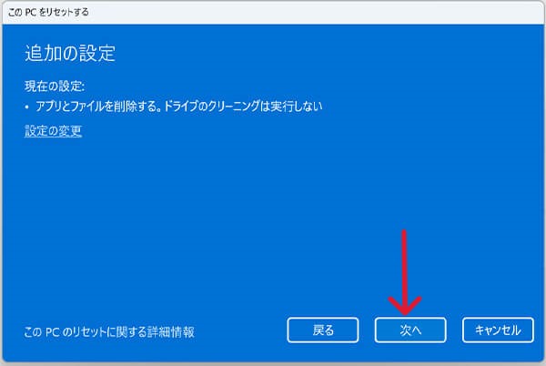Image resolution: width=546 pixels, height=366 pixels.
Task: Click the red arrow's vertical shaft
Action: tap(404, 267)
